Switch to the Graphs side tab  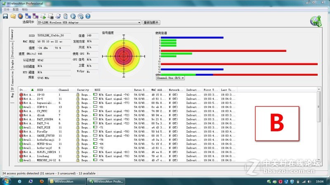coord(12,64)
